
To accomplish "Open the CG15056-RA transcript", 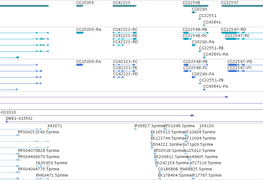I will [x=89, y=30].
